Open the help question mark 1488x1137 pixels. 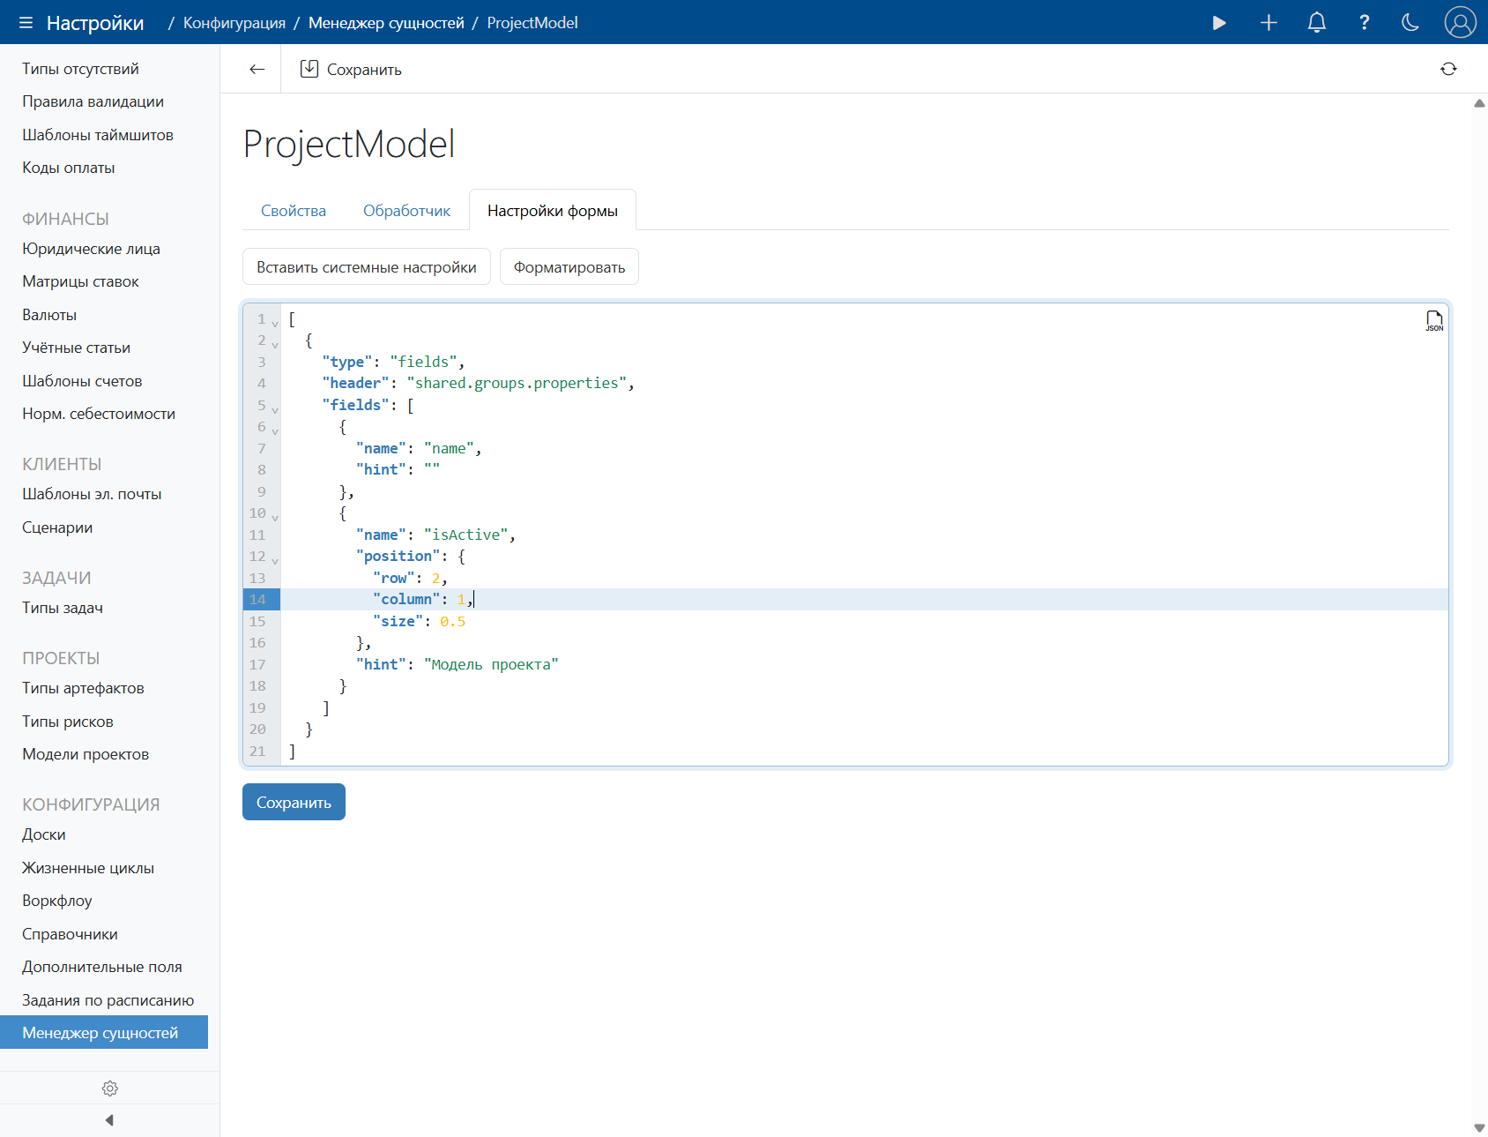[x=1364, y=23]
